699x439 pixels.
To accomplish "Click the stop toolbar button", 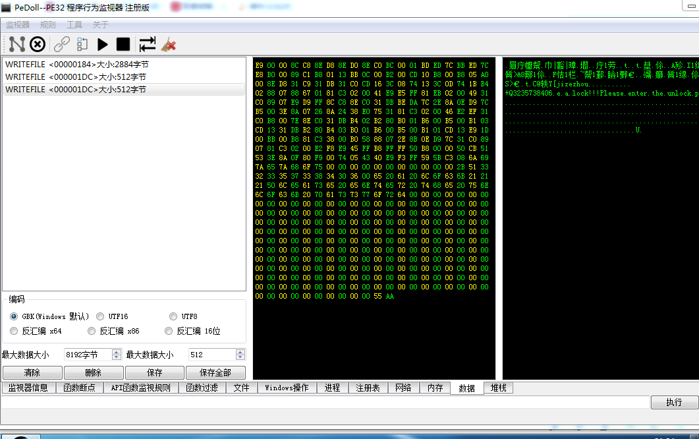I will pyautogui.click(x=123, y=44).
